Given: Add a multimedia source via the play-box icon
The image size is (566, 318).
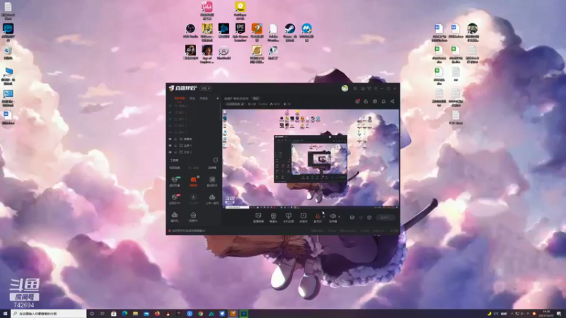Looking at the screenshot, I should 304,217.
